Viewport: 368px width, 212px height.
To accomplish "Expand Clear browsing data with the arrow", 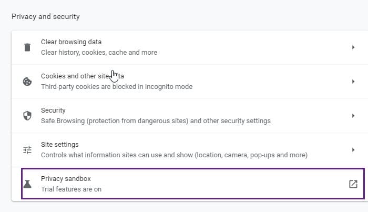I will 353,47.
